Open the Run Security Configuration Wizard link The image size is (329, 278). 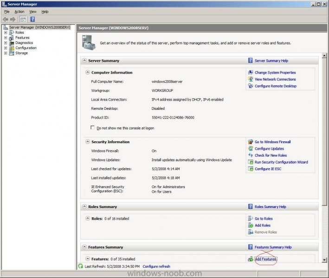tap(281, 162)
